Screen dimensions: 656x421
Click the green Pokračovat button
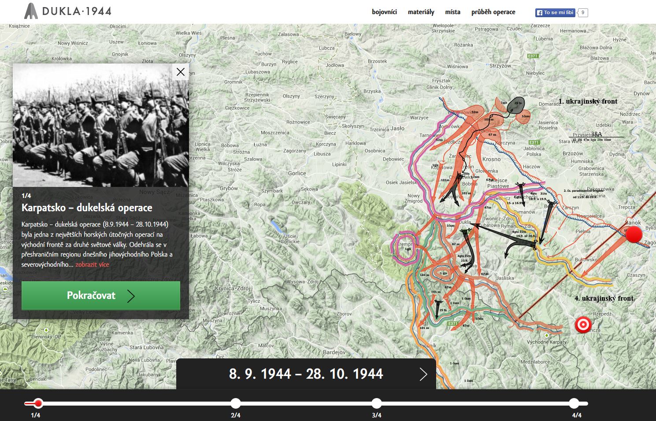click(x=101, y=295)
